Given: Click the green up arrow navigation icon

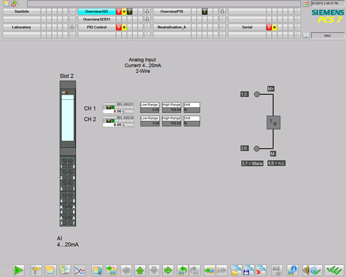Looking at the screenshot, I should click(140, 269).
